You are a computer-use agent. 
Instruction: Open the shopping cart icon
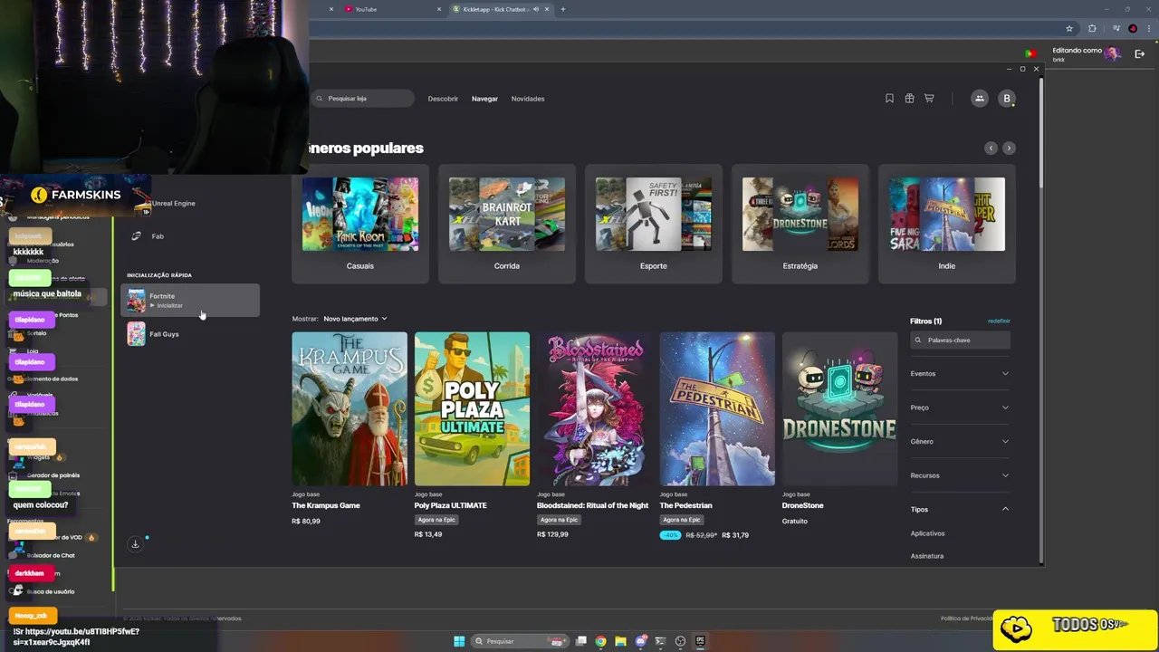[929, 98]
